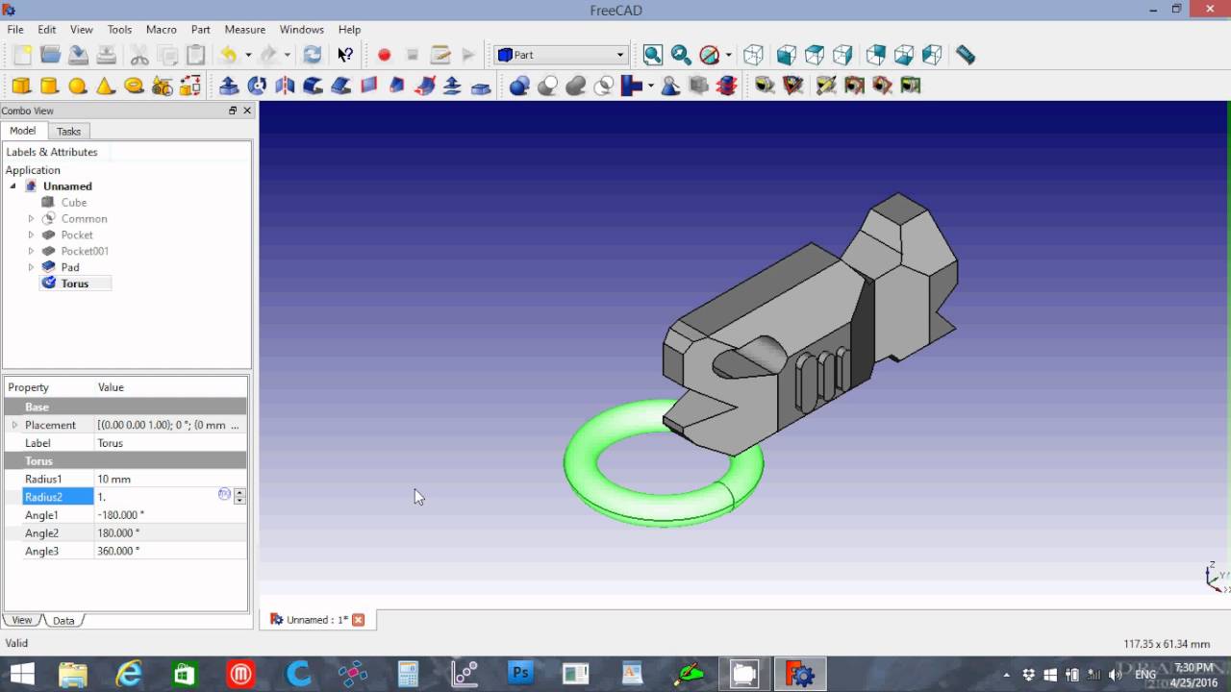Select the Fillet tool
Image resolution: width=1231 pixels, height=692 pixels.
point(313,86)
